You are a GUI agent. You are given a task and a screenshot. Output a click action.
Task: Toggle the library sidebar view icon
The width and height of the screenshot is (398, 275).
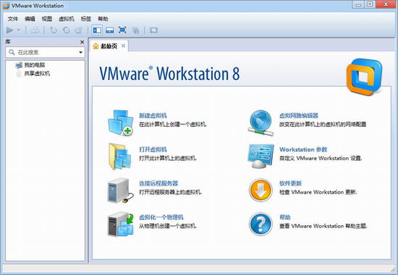pyautogui.click(x=97, y=30)
